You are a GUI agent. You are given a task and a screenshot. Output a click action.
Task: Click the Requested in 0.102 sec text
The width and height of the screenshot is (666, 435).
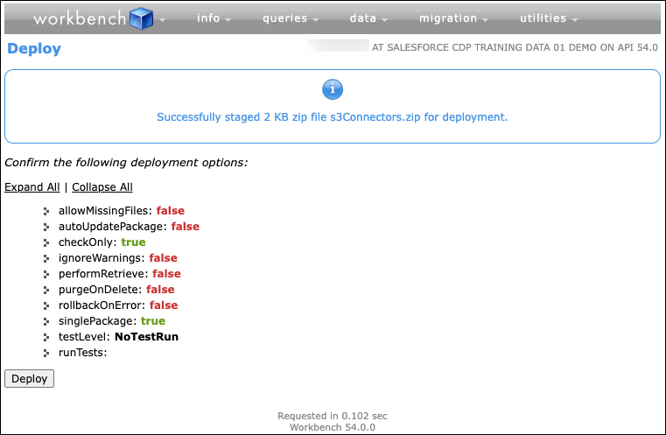pos(333,416)
